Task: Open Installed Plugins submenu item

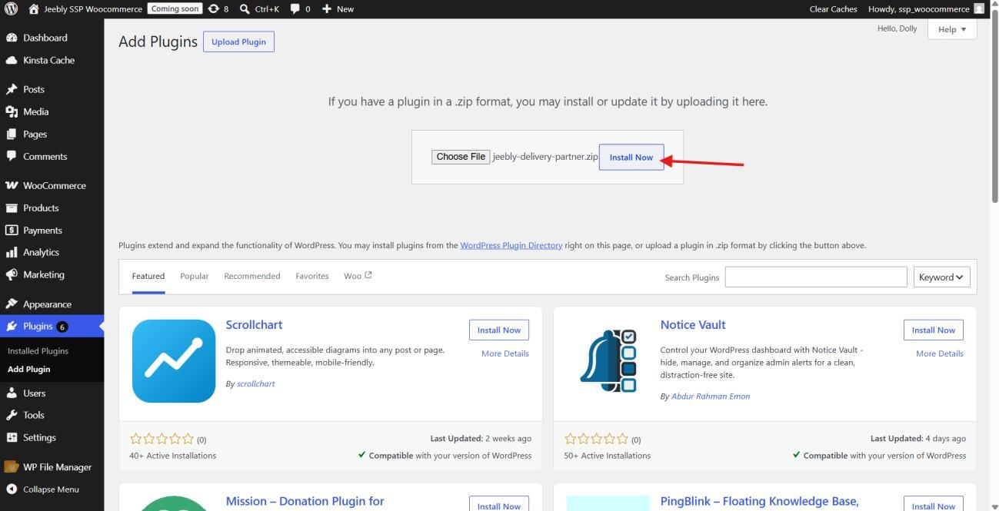Action: [38, 351]
